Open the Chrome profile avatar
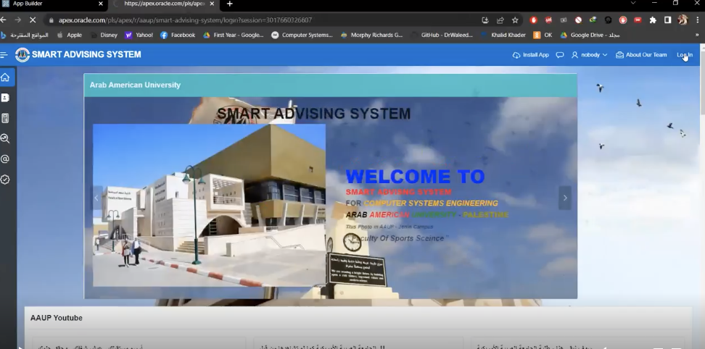Viewport: 705px width, 349px height. (683, 20)
